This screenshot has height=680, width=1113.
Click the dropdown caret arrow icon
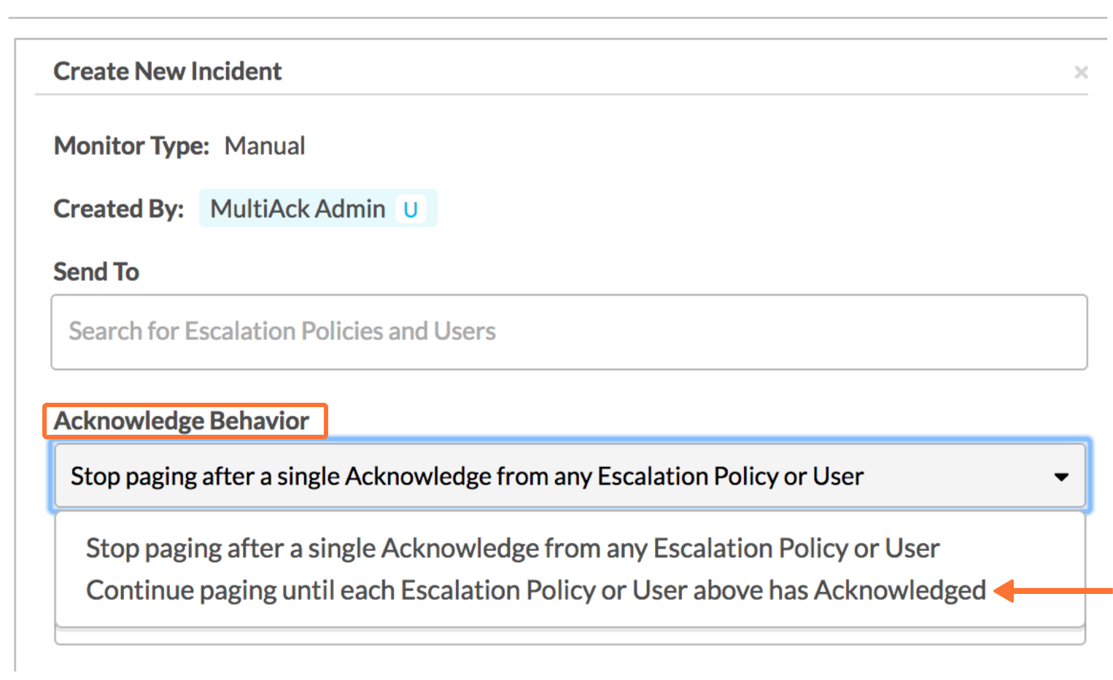click(x=1061, y=477)
